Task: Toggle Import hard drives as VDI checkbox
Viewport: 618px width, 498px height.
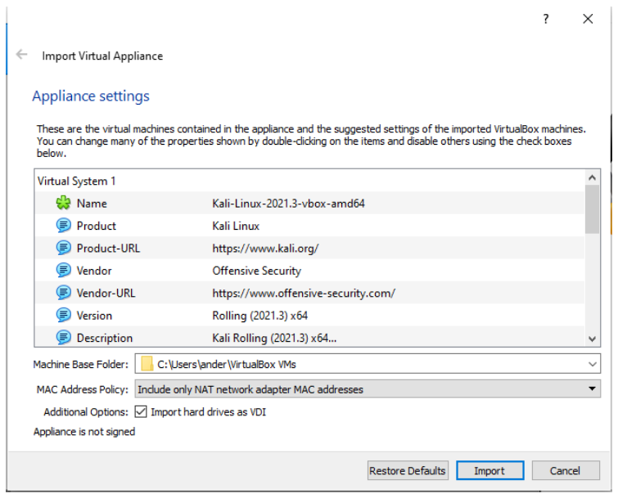Action: (x=141, y=412)
